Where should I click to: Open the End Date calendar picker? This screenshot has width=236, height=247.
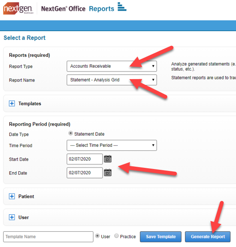tap(108, 173)
